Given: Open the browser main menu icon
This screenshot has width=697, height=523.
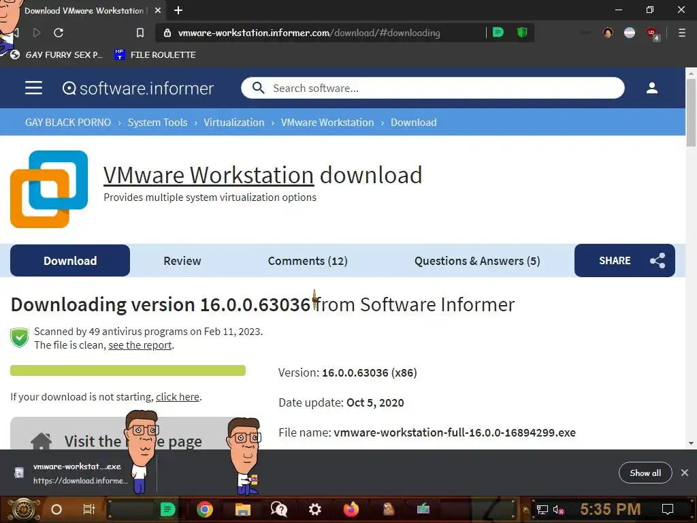Looking at the screenshot, I should point(682,33).
